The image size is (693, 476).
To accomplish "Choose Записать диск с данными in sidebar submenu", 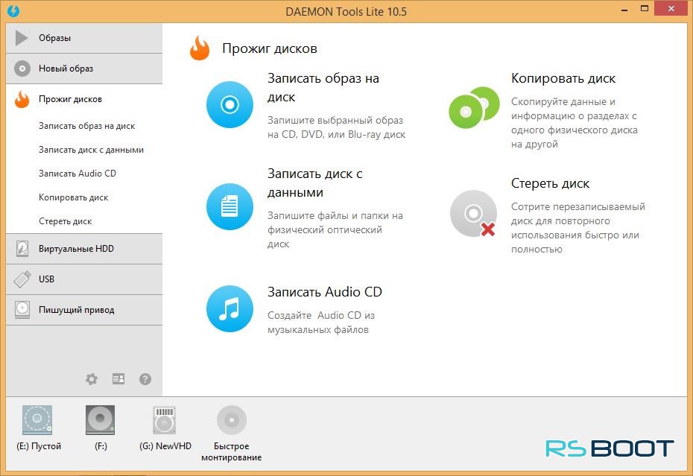I will 91,150.
